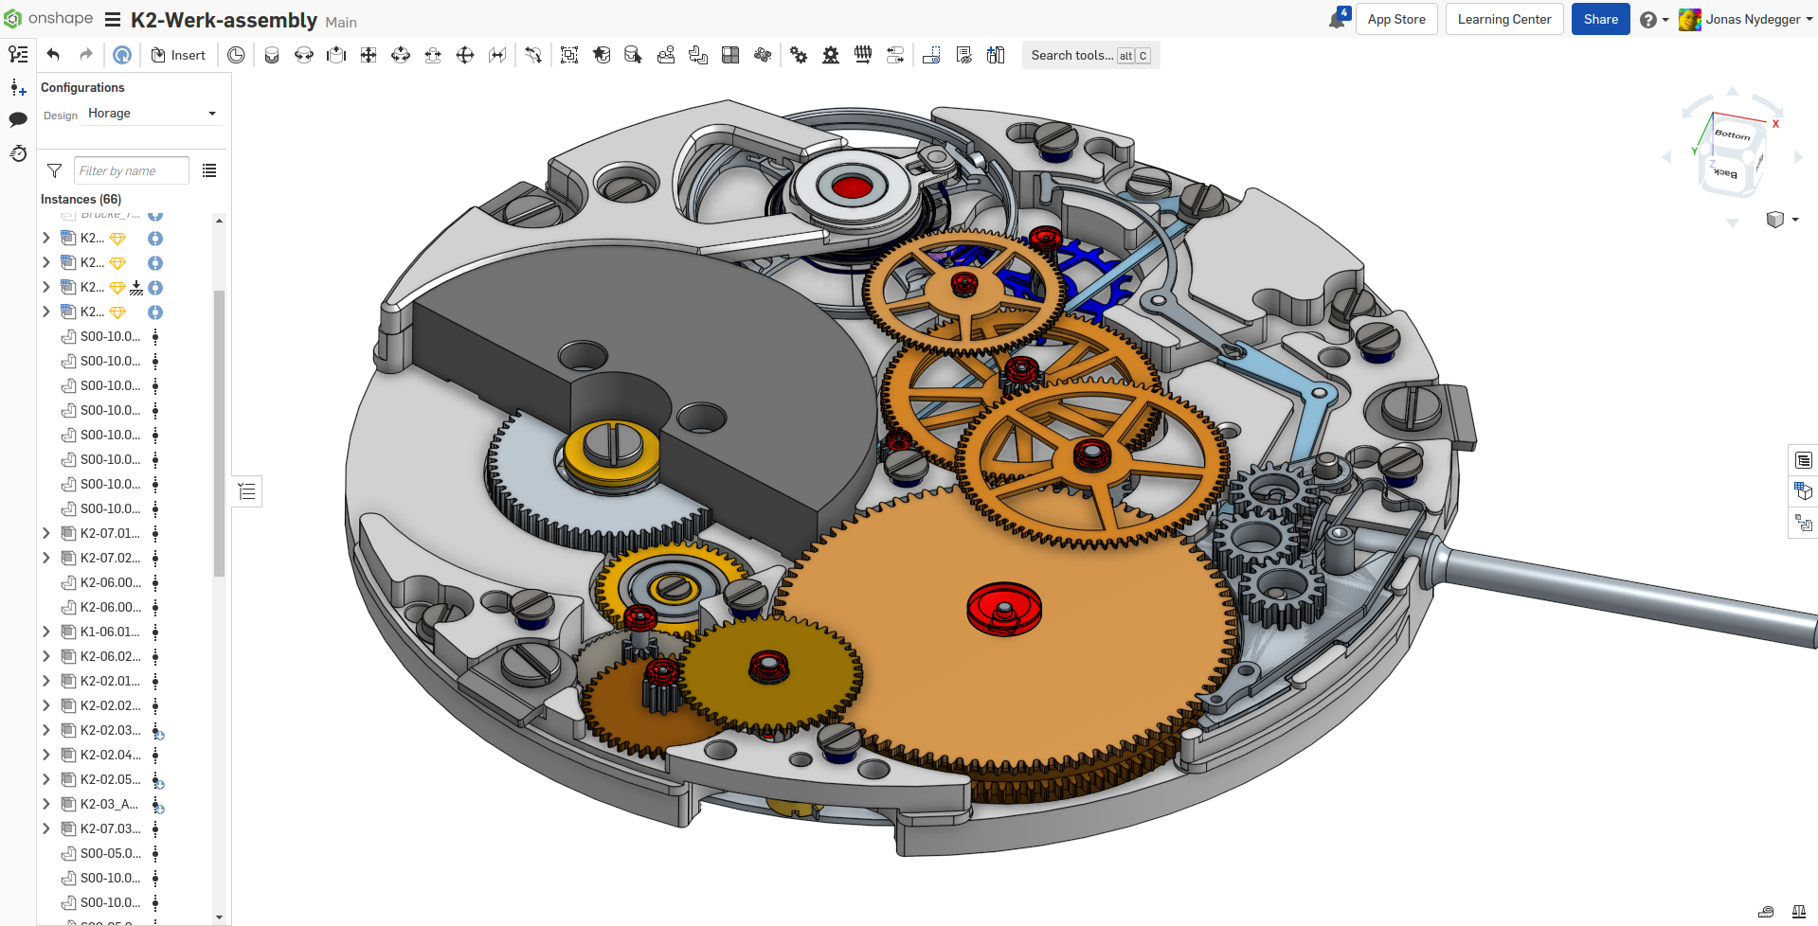Click the Undo arrow in the toolbar
1818x926 pixels.
click(53, 55)
